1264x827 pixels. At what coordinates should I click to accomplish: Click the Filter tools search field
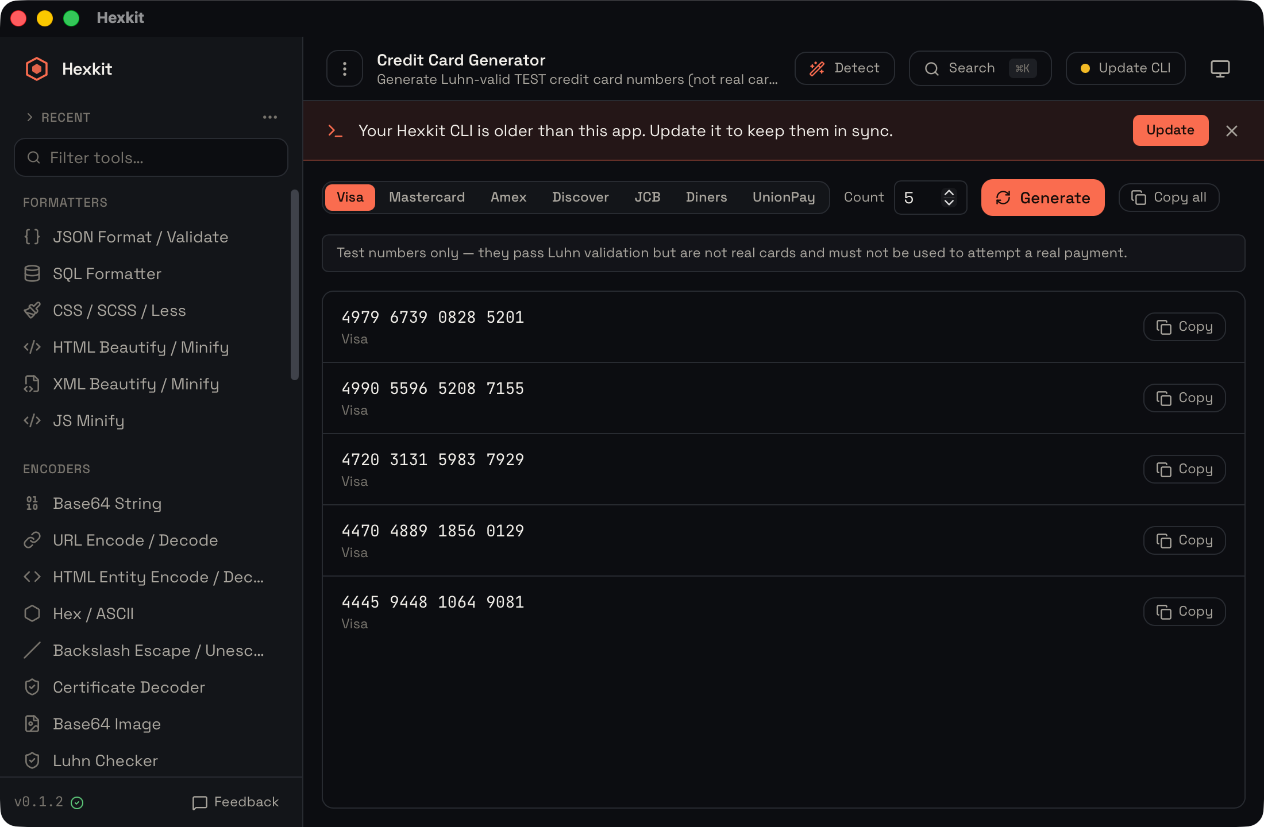[151, 157]
